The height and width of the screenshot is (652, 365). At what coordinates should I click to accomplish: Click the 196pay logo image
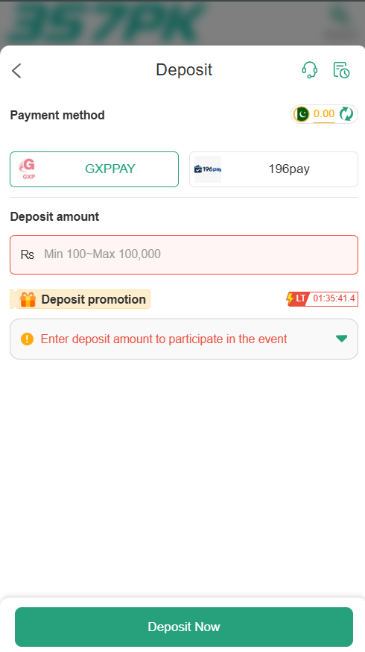click(x=208, y=169)
